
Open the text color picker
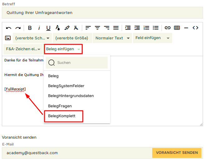pos(58,28)
